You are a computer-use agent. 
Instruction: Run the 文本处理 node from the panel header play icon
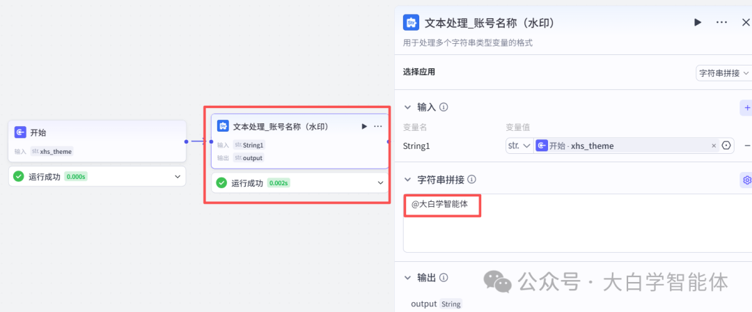click(697, 22)
